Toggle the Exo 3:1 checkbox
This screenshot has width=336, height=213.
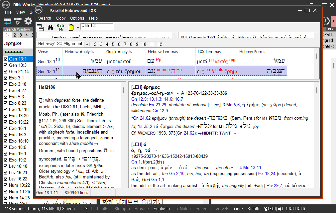point(6,78)
